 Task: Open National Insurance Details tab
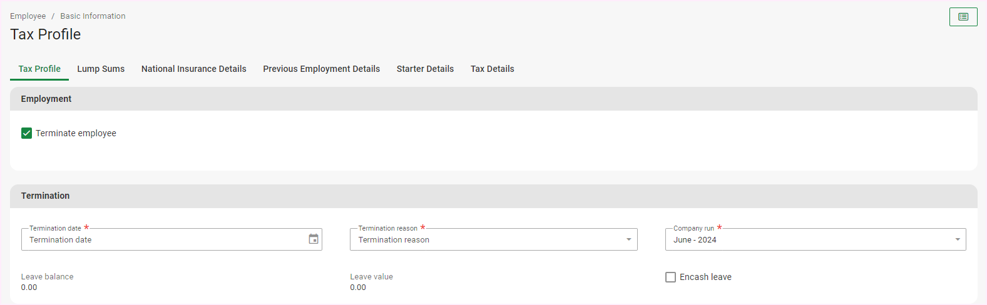[193, 69]
